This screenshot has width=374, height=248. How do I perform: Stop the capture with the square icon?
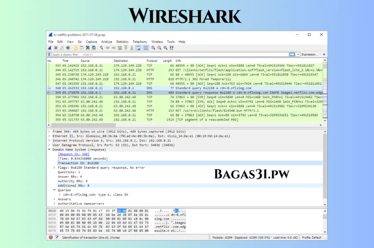[x=55, y=48]
